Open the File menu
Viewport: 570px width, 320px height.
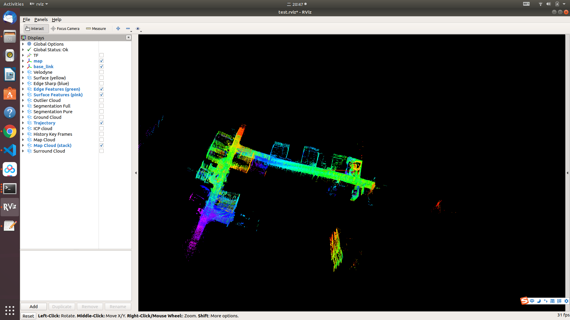(26, 20)
